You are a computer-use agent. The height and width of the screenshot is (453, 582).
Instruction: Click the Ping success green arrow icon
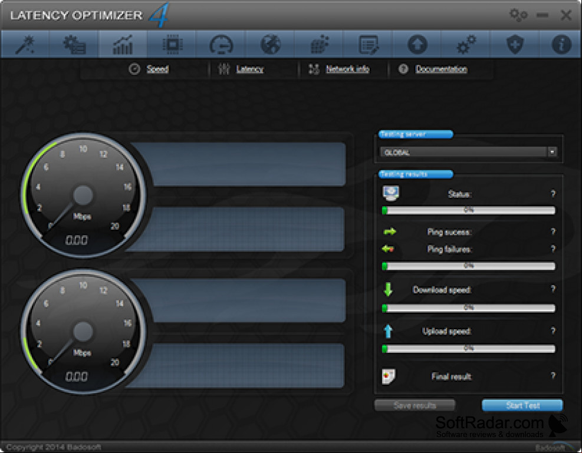click(389, 232)
